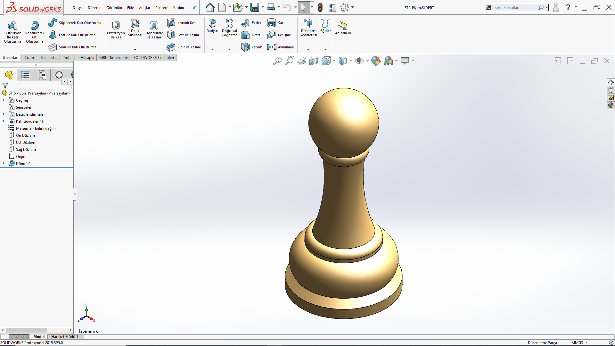This screenshot has width=615, height=346.
Task: Open the Referans Geometrisi dropdown arrow
Action: 308,50
